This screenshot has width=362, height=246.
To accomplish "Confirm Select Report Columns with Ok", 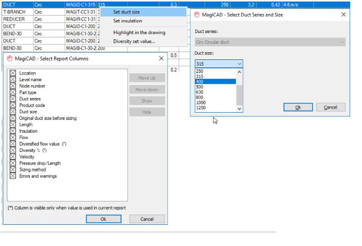I will click(103, 219).
